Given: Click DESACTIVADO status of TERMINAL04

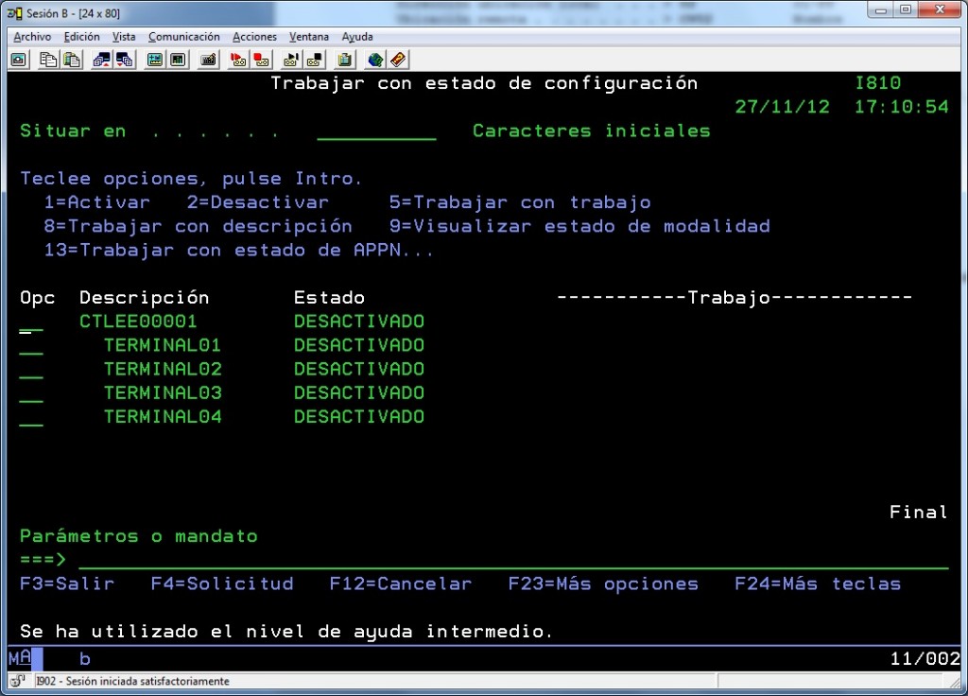Looking at the screenshot, I should point(359,417).
